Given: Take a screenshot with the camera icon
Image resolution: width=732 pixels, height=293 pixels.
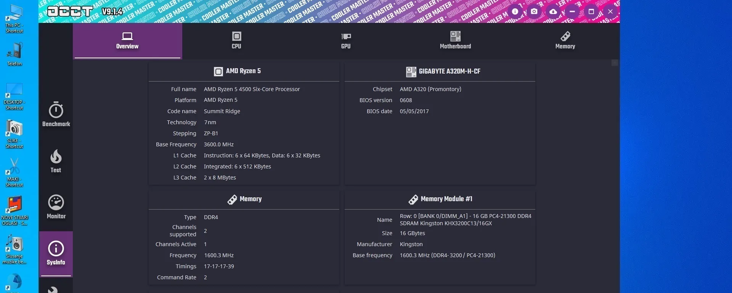Looking at the screenshot, I should 534,11.
